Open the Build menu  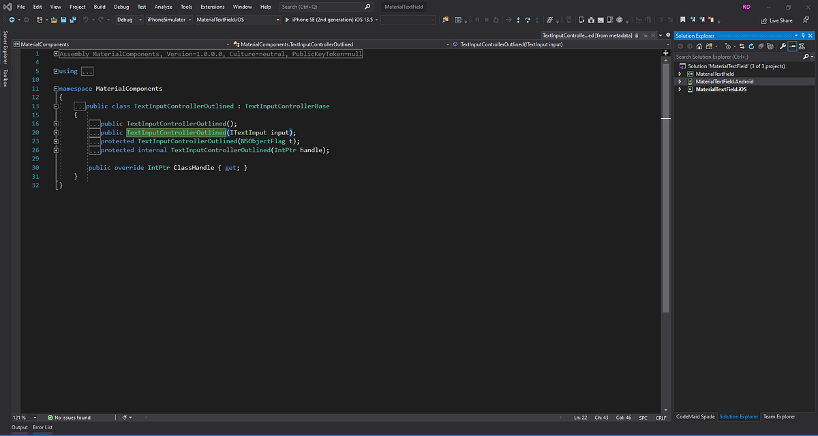tap(100, 6)
